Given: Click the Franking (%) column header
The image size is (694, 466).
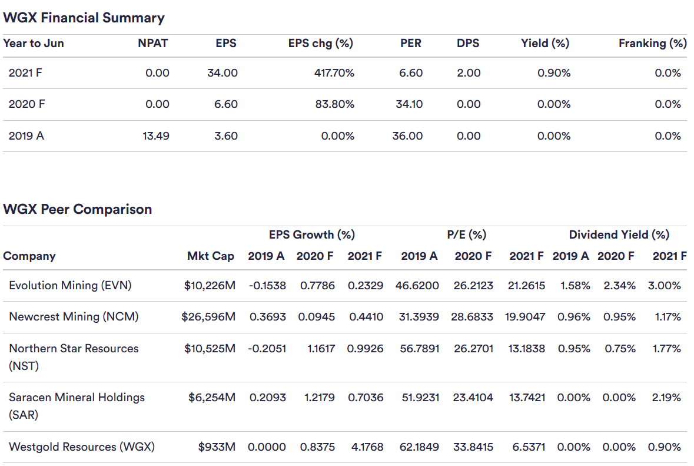Looking at the screenshot, I should (x=652, y=44).
